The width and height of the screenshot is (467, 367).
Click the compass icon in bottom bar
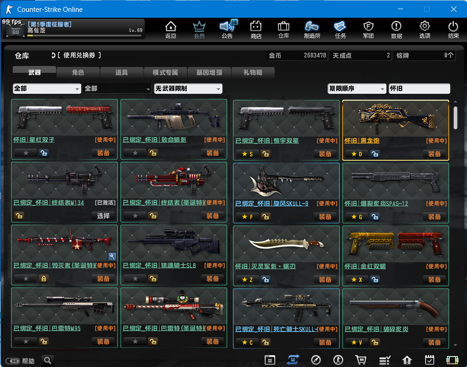[x=316, y=360]
